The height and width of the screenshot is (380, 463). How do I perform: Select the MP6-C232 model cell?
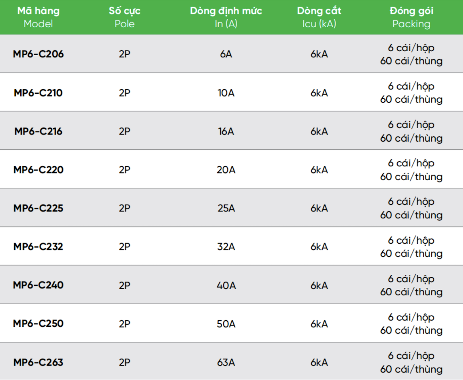pos(38,247)
